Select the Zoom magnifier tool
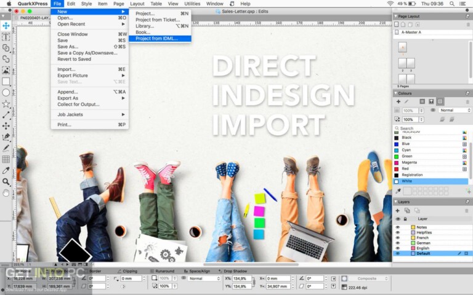473x295 pixels. point(6,181)
